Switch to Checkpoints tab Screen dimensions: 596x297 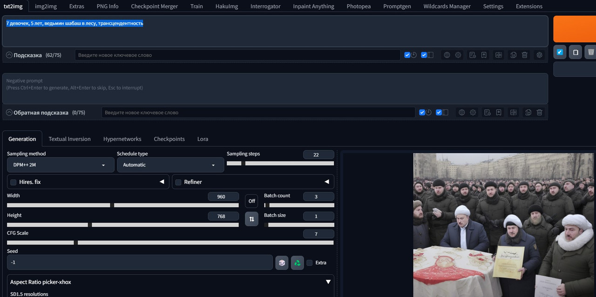tap(169, 139)
